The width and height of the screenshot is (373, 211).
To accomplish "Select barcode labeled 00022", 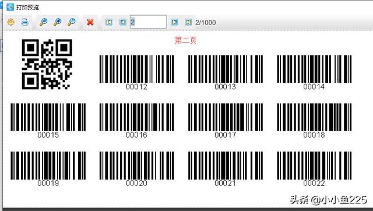I will tap(314, 169).
